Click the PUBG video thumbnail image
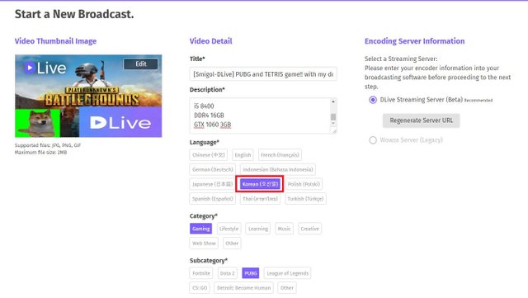 (88, 96)
